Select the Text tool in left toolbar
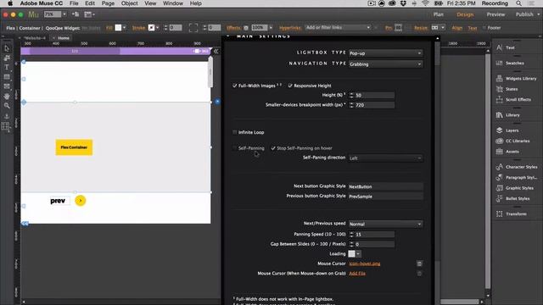The height and width of the screenshot is (305, 543). click(7, 68)
